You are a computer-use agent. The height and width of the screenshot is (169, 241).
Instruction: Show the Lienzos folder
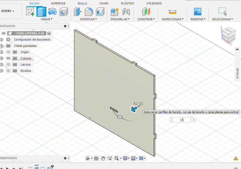click(8, 64)
